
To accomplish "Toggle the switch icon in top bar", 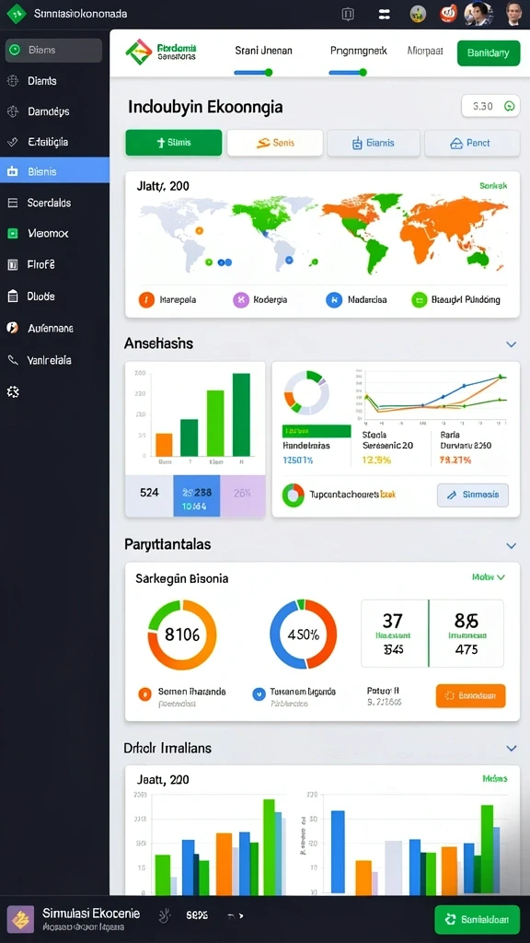I will pyautogui.click(x=385, y=14).
